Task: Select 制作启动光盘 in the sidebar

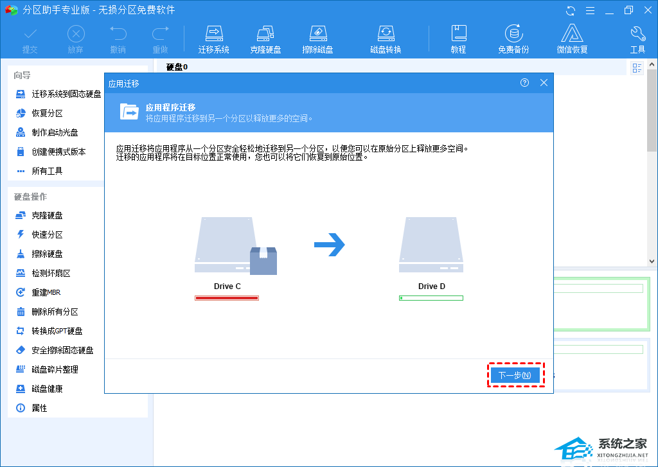Action: pyautogui.click(x=46, y=132)
